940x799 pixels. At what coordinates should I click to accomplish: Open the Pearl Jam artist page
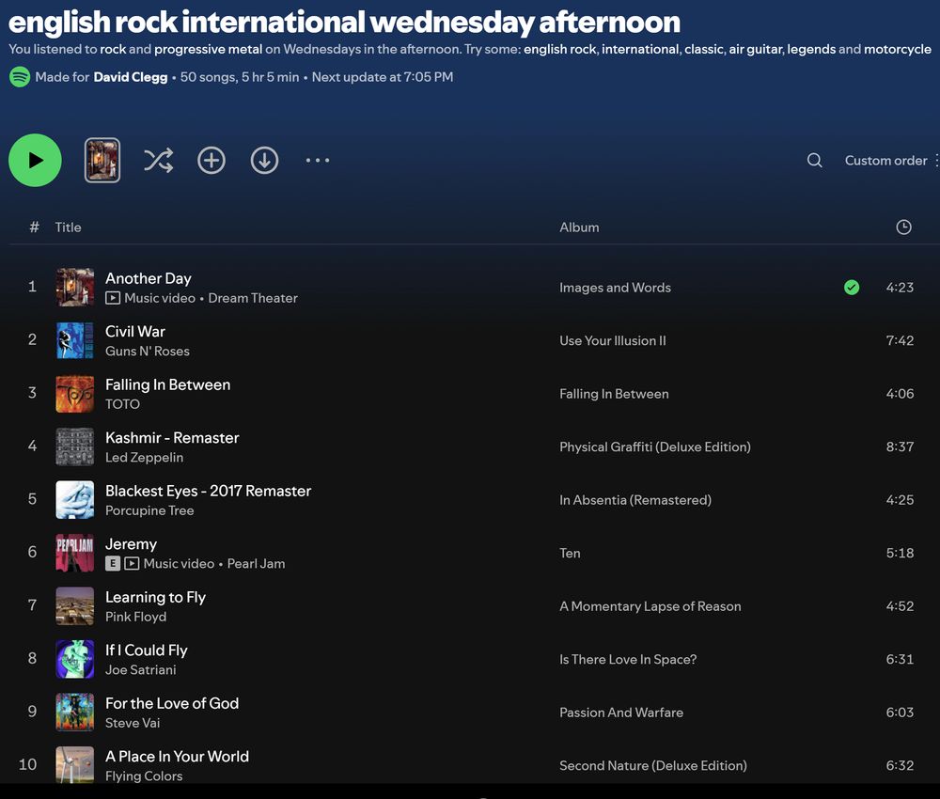(x=256, y=563)
